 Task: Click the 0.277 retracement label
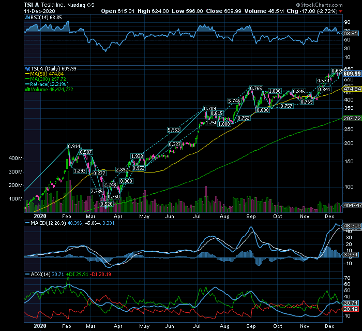(x=99, y=173)
